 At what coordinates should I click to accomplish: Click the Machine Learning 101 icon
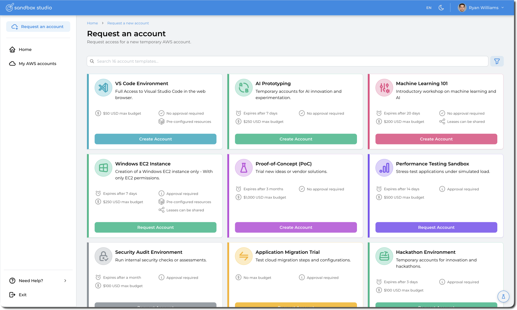(x=384, y=88)
